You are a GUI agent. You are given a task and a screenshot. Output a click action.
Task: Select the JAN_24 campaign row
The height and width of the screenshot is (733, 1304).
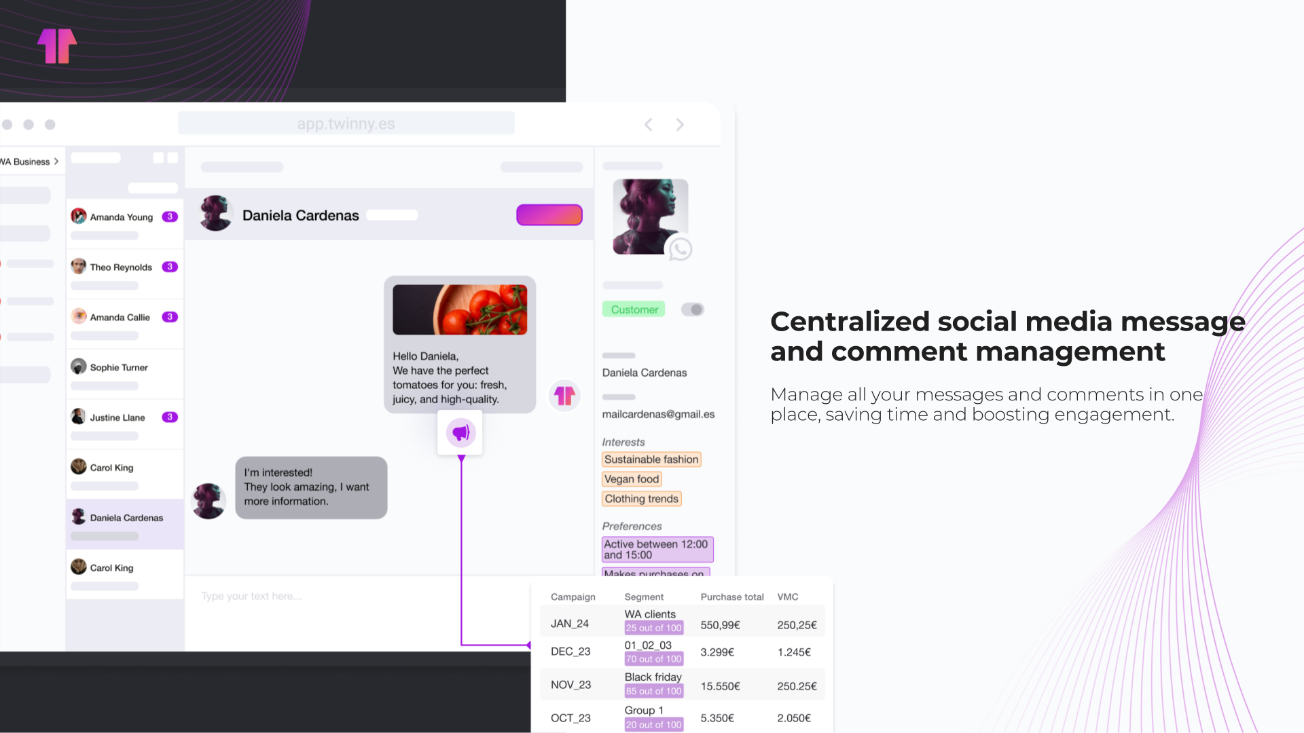[x=570, y=624]
